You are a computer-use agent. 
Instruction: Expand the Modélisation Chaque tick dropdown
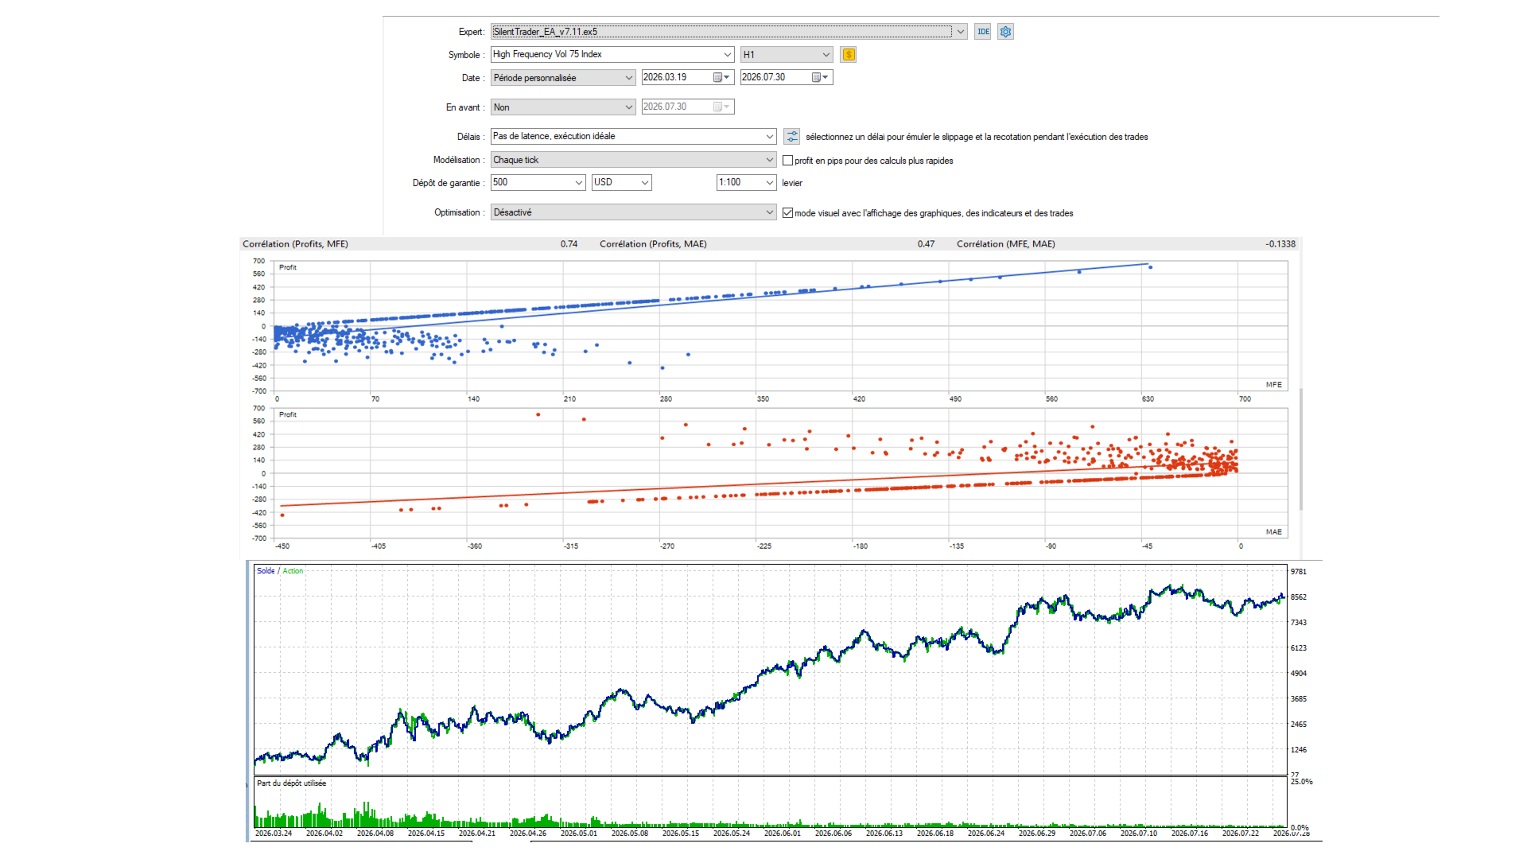pyautogui.click(x=633, y=160)
